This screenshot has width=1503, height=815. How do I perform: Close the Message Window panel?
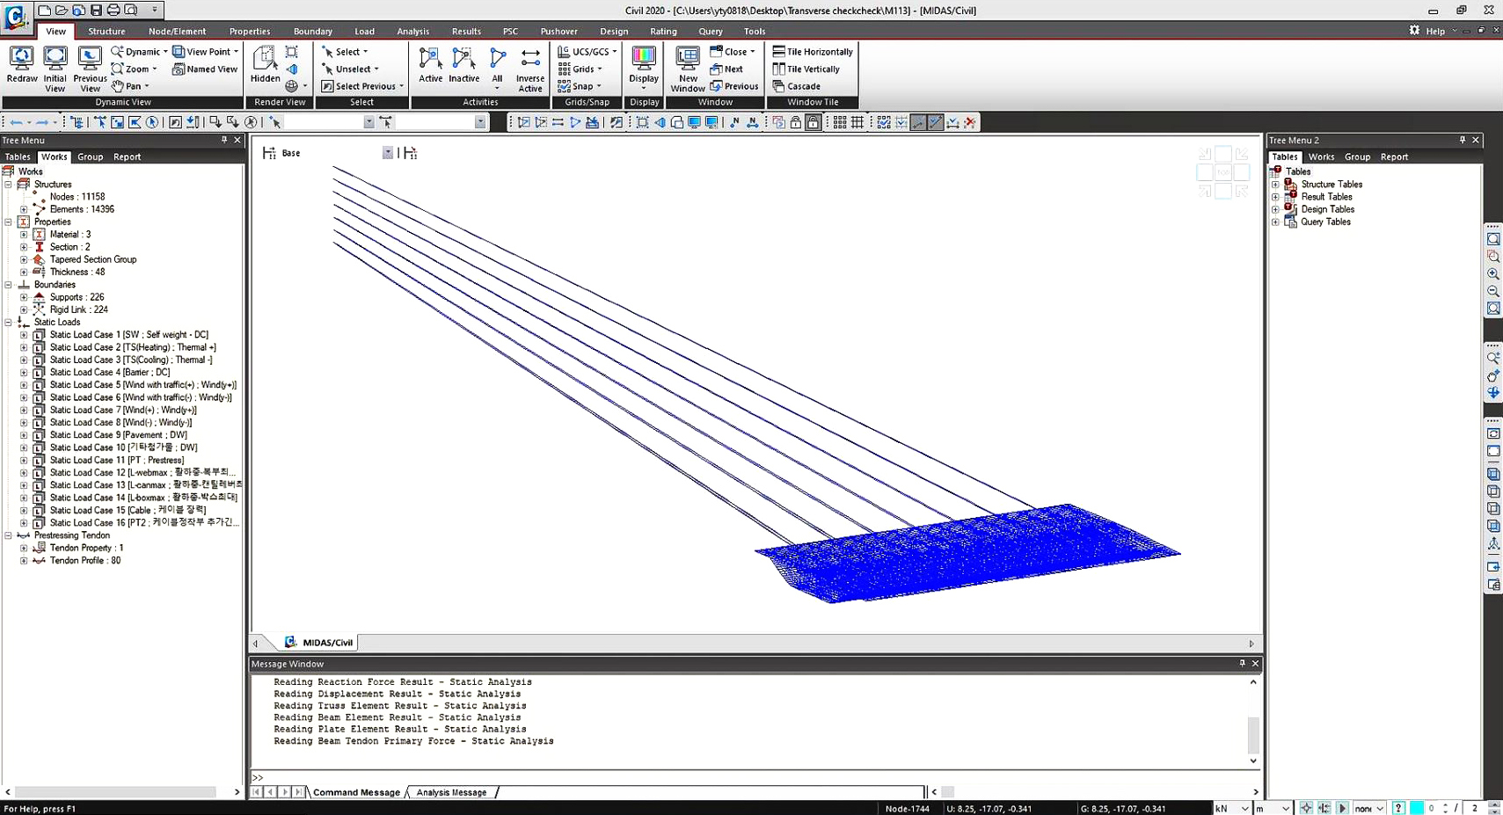[x=1255, y=664]
